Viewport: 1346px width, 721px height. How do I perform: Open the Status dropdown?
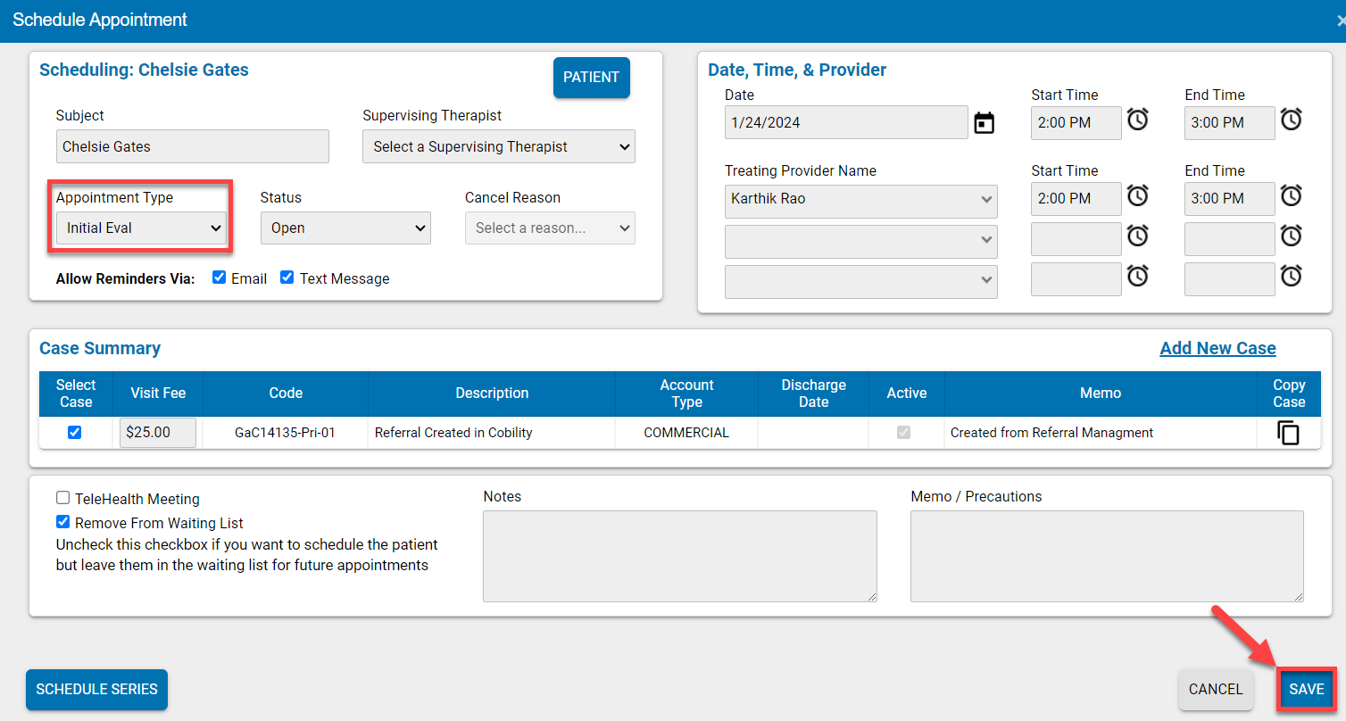tap(345, 228)
